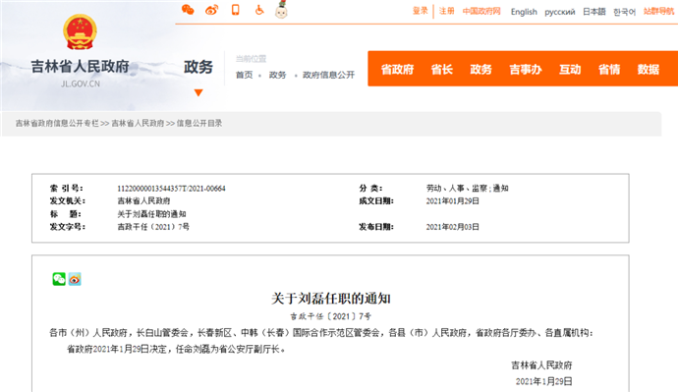Screen dimensions: 678x392
Task: Open 信息公开目录 breadcrumb link
Action: point(198,123)
